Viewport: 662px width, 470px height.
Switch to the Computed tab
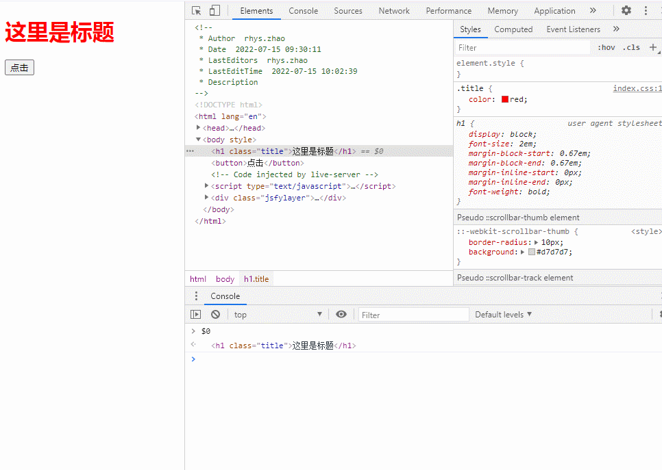513,29
